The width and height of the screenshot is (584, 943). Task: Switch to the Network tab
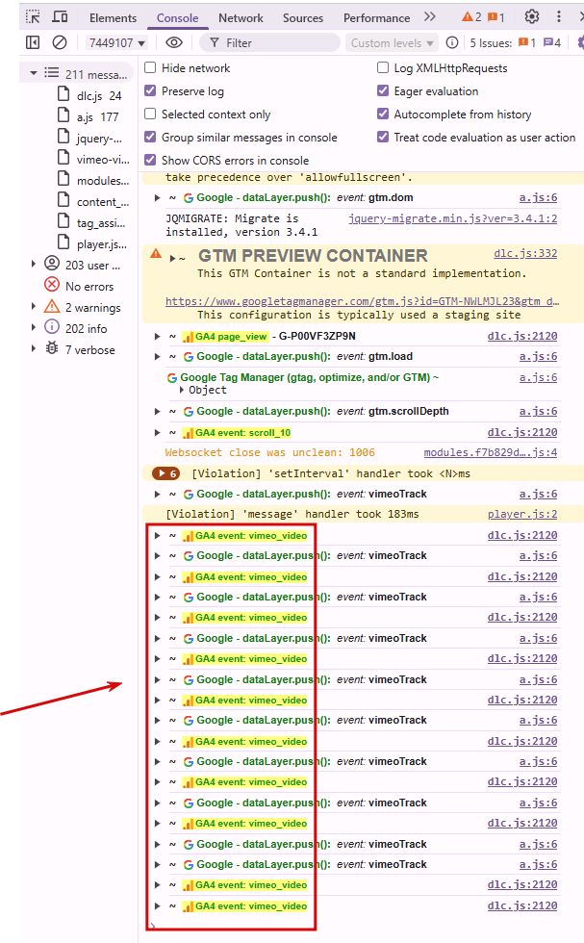[x=241, y=17]
